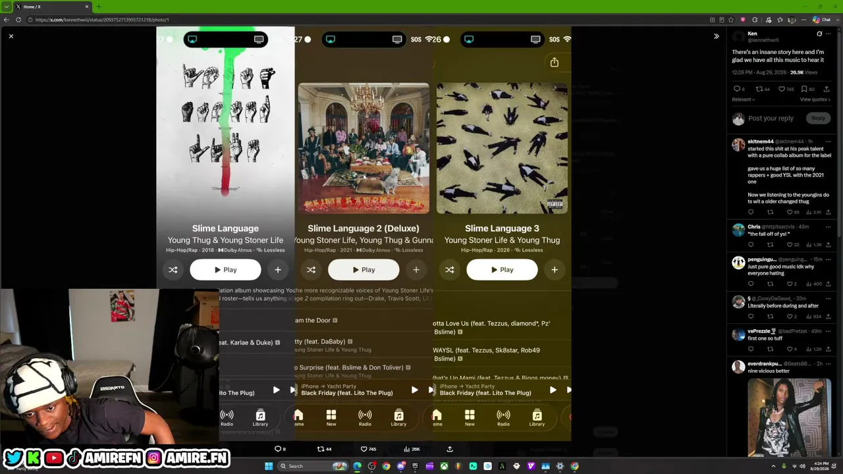Open Copilot Chat in the browser toolbar

point(822,20)
